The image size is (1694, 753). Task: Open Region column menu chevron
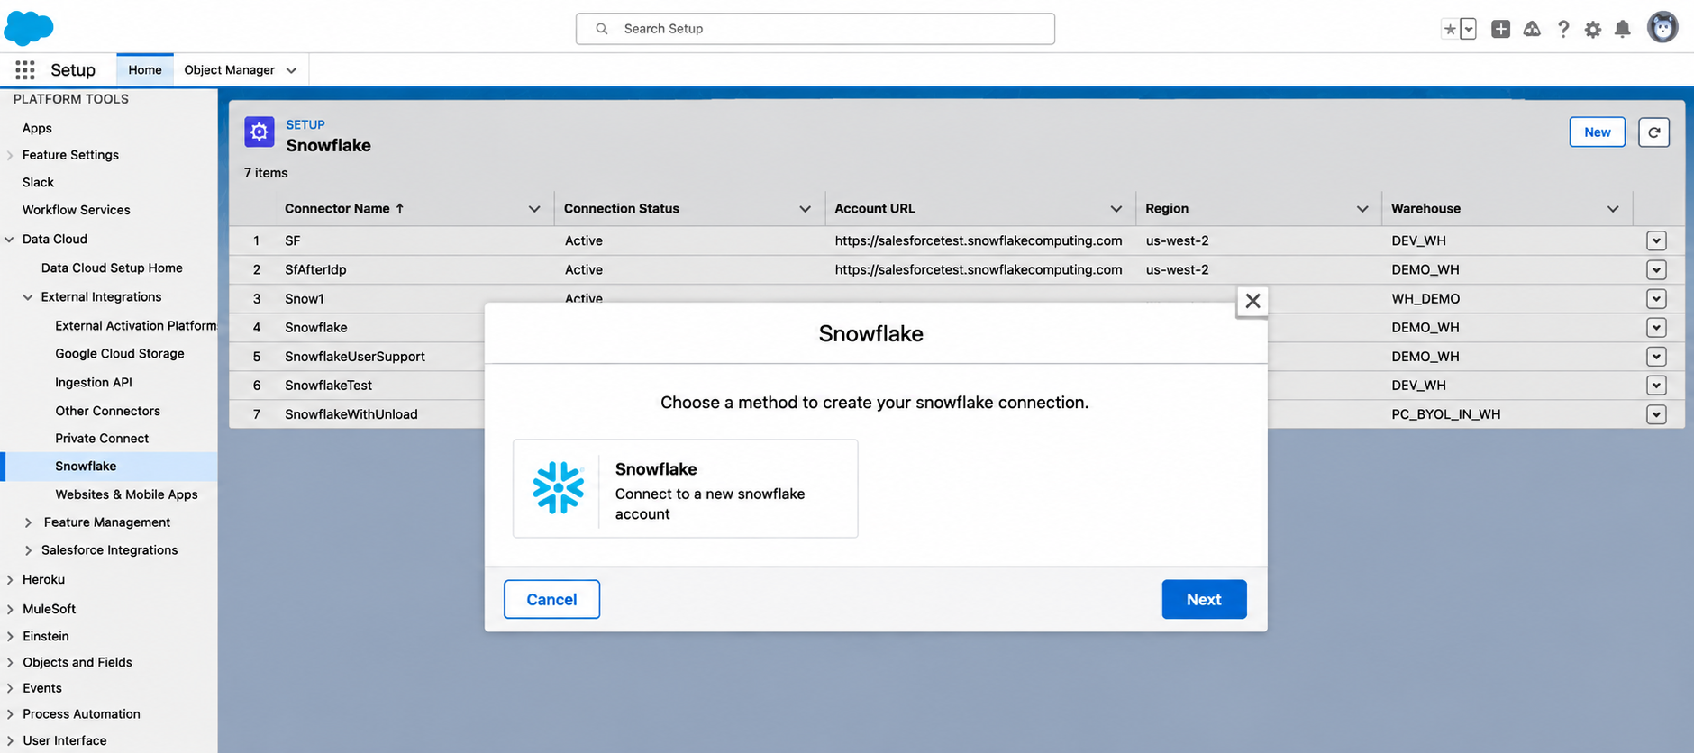click(1362, 209)
